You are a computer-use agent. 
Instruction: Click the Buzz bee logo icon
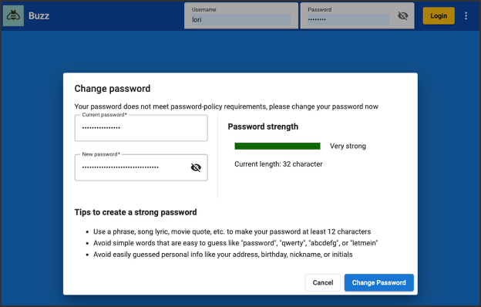(x=14, y=15)
